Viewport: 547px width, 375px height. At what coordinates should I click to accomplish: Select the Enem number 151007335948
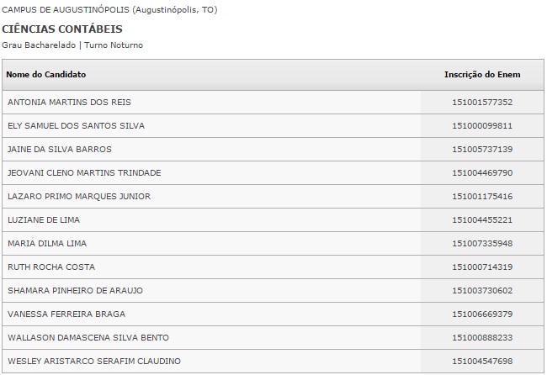[482, 244]
